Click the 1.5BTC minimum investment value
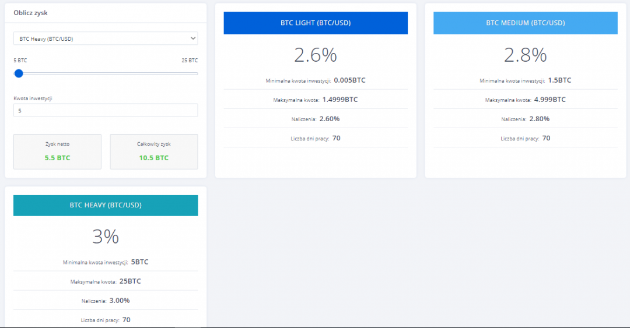This screenshot has height=328, width=630. tap(559, 80)
